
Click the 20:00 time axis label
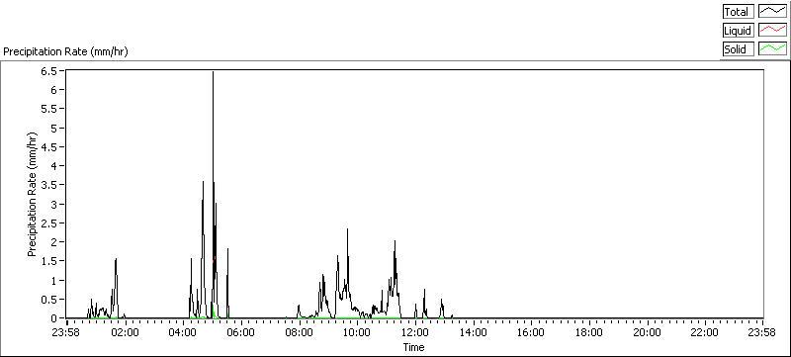[x=648, y=332]
